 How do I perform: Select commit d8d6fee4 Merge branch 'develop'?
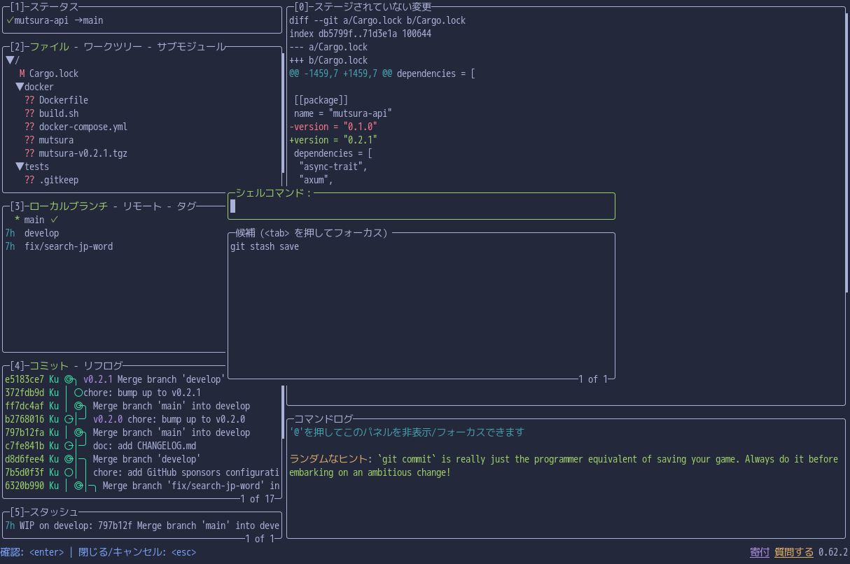tap(142, 459)
